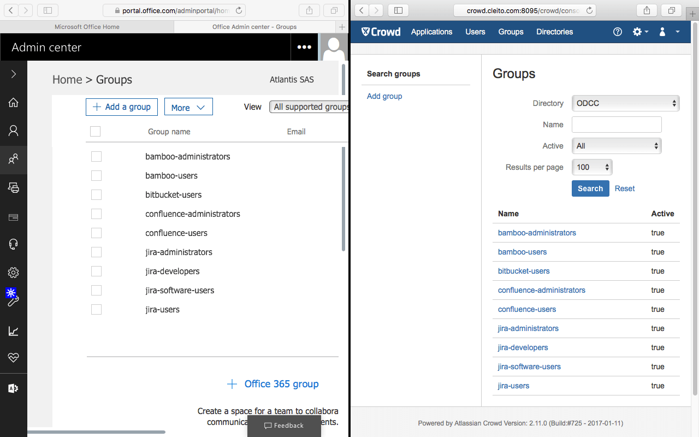This screenshot has width=699, height=437.
Task: Click the Admin center horizontal scrollbar
Action: [x=96, y=432]
